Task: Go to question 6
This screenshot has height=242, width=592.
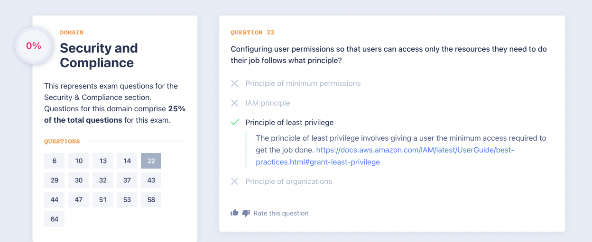Action: coord(55,161)
